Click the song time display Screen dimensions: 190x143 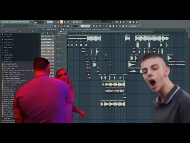pyautogui.click(x=77, y=22)
